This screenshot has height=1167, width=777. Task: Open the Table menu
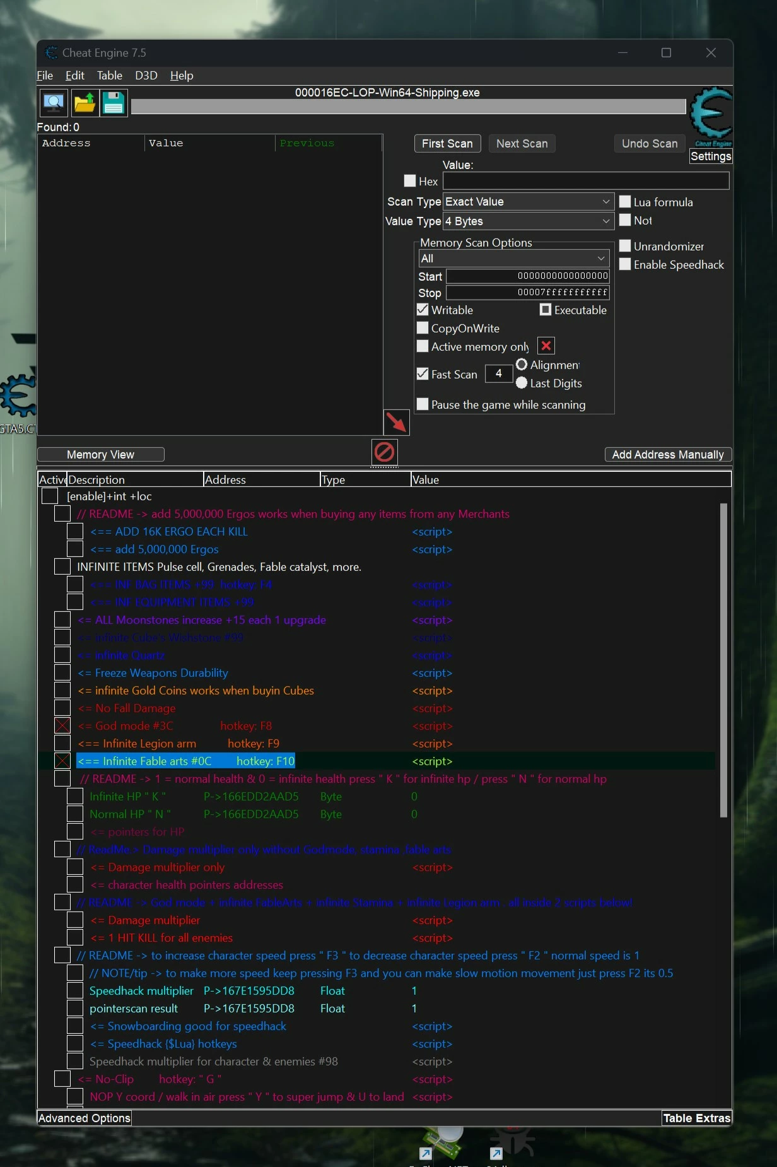(x=110, y=76)
